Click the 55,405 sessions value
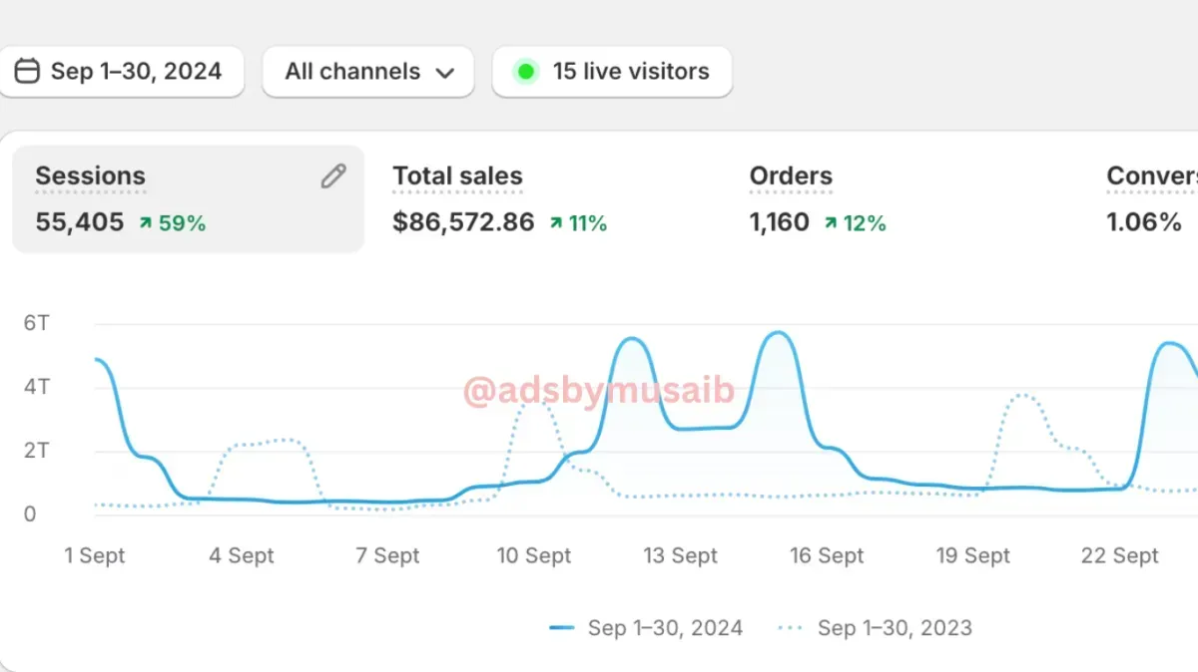Screen dimensions: 1198x672 (80, 222)
